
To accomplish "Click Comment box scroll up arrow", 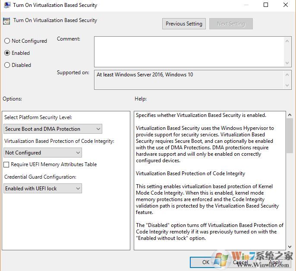I will click(287, 41).
